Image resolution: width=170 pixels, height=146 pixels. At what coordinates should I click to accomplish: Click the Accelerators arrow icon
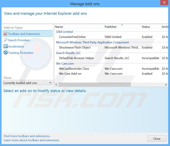pyautogui.click(x=6, y=46)
